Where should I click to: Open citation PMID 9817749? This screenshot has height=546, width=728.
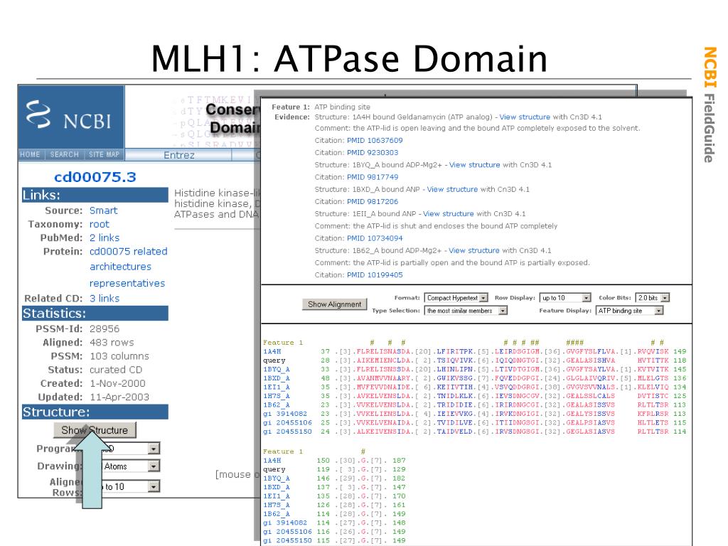373,177
